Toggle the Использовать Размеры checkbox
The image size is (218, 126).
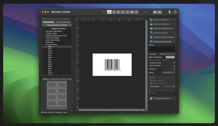[x=150, y=60]
